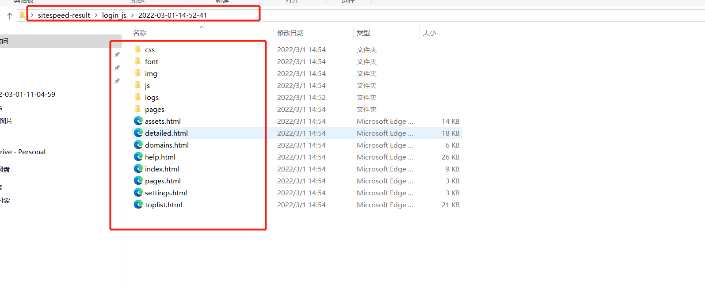Image resolution: width=705 pixels, height=289 pixels.
Task: Click the pages folder icon
Action: [138, 109]
